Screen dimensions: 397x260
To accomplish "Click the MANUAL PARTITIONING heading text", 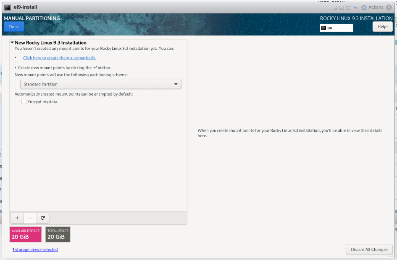I will tap(32, 18).
